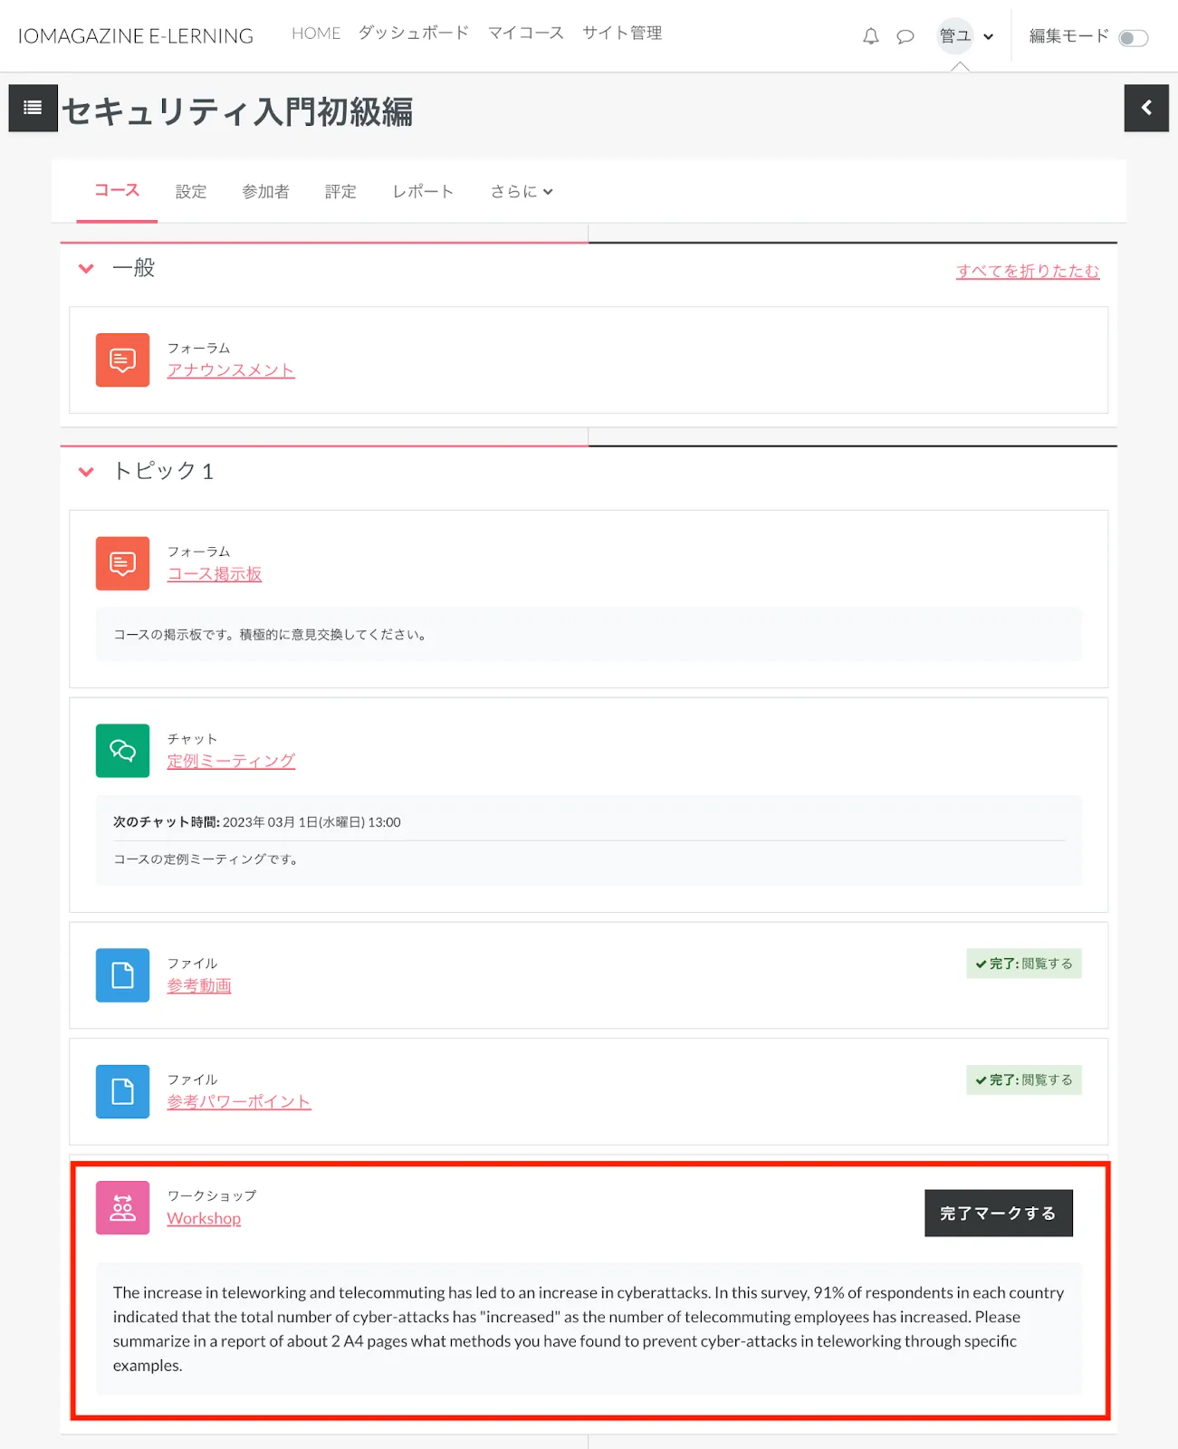Screen dimensions: 1178x1449
Task: Click the 参考動画 blue file icon
Action: click(x=122, y=975)
